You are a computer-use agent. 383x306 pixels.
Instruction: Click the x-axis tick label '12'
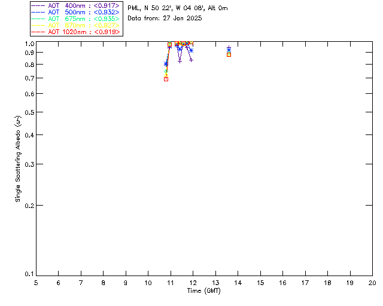pyautogui.click(x=193, y=283)
